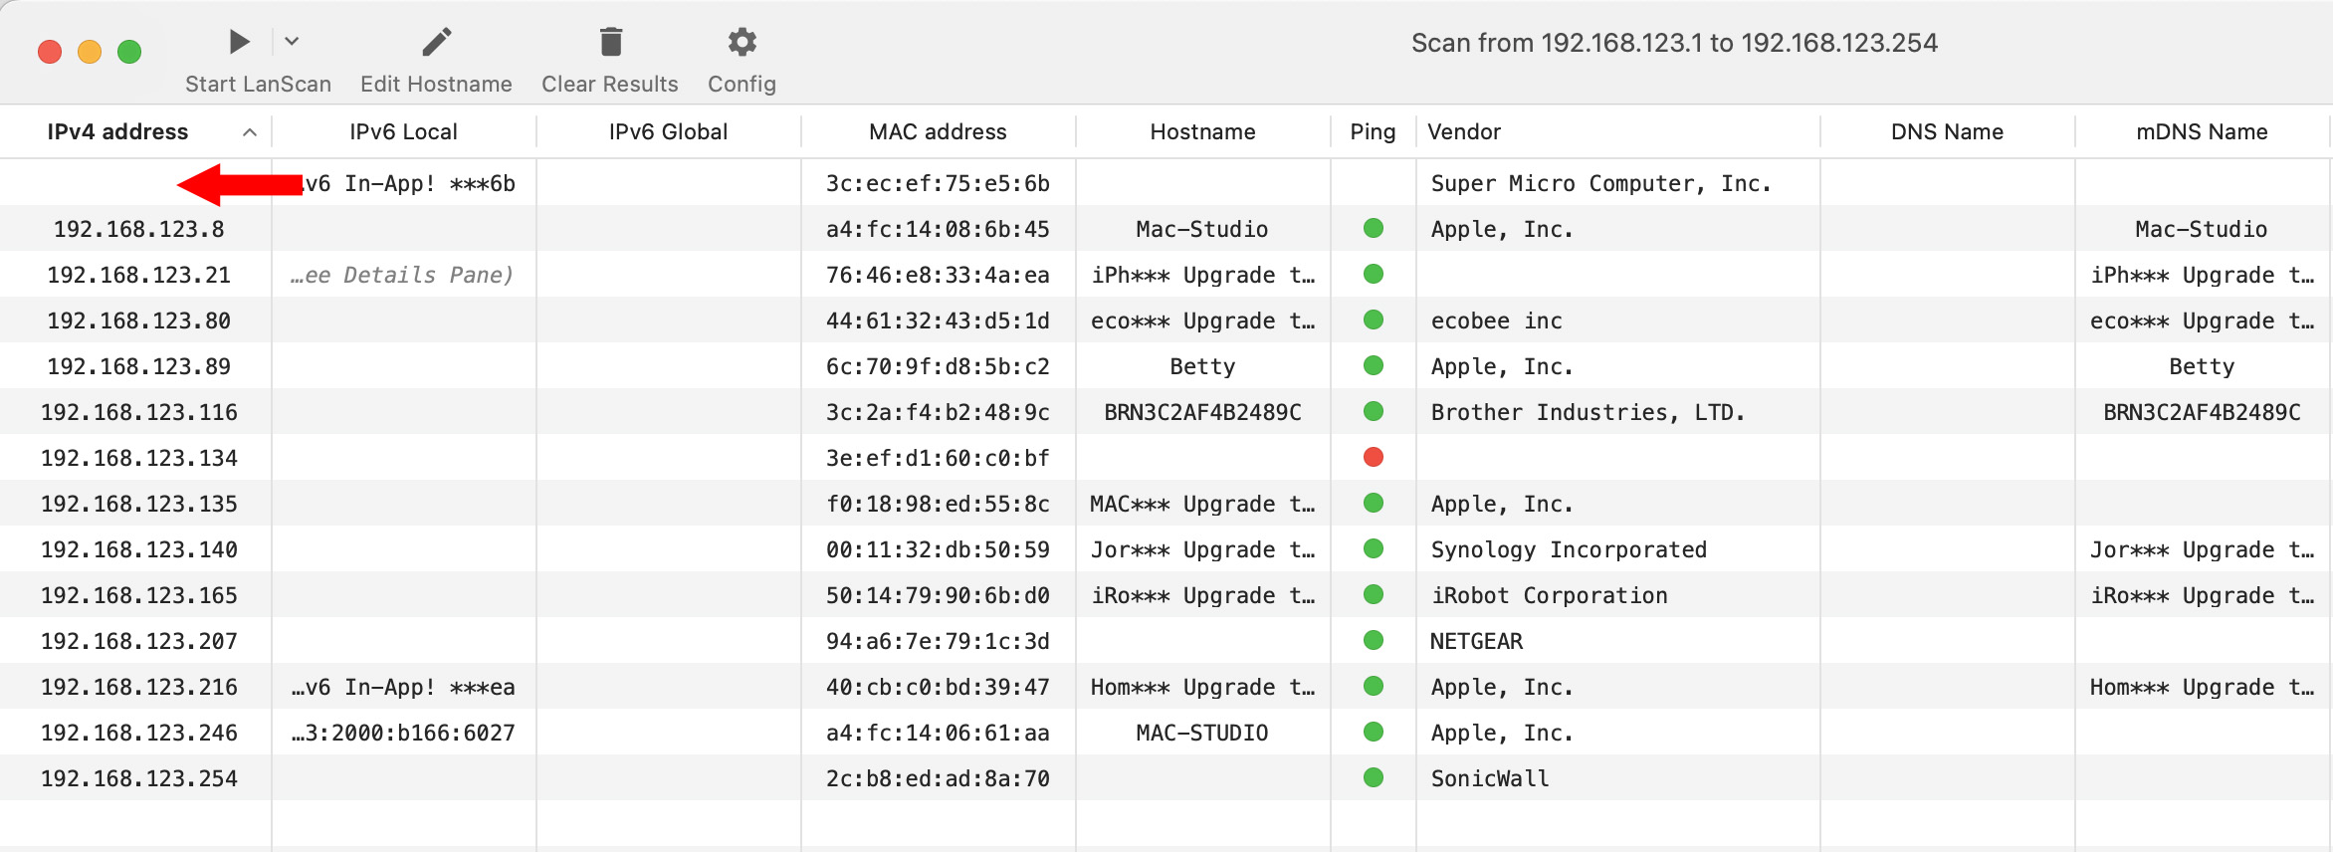Screen dimensions: 2333x852
Task: Click the red ping status dot
Action: (x=1374, y=458)
